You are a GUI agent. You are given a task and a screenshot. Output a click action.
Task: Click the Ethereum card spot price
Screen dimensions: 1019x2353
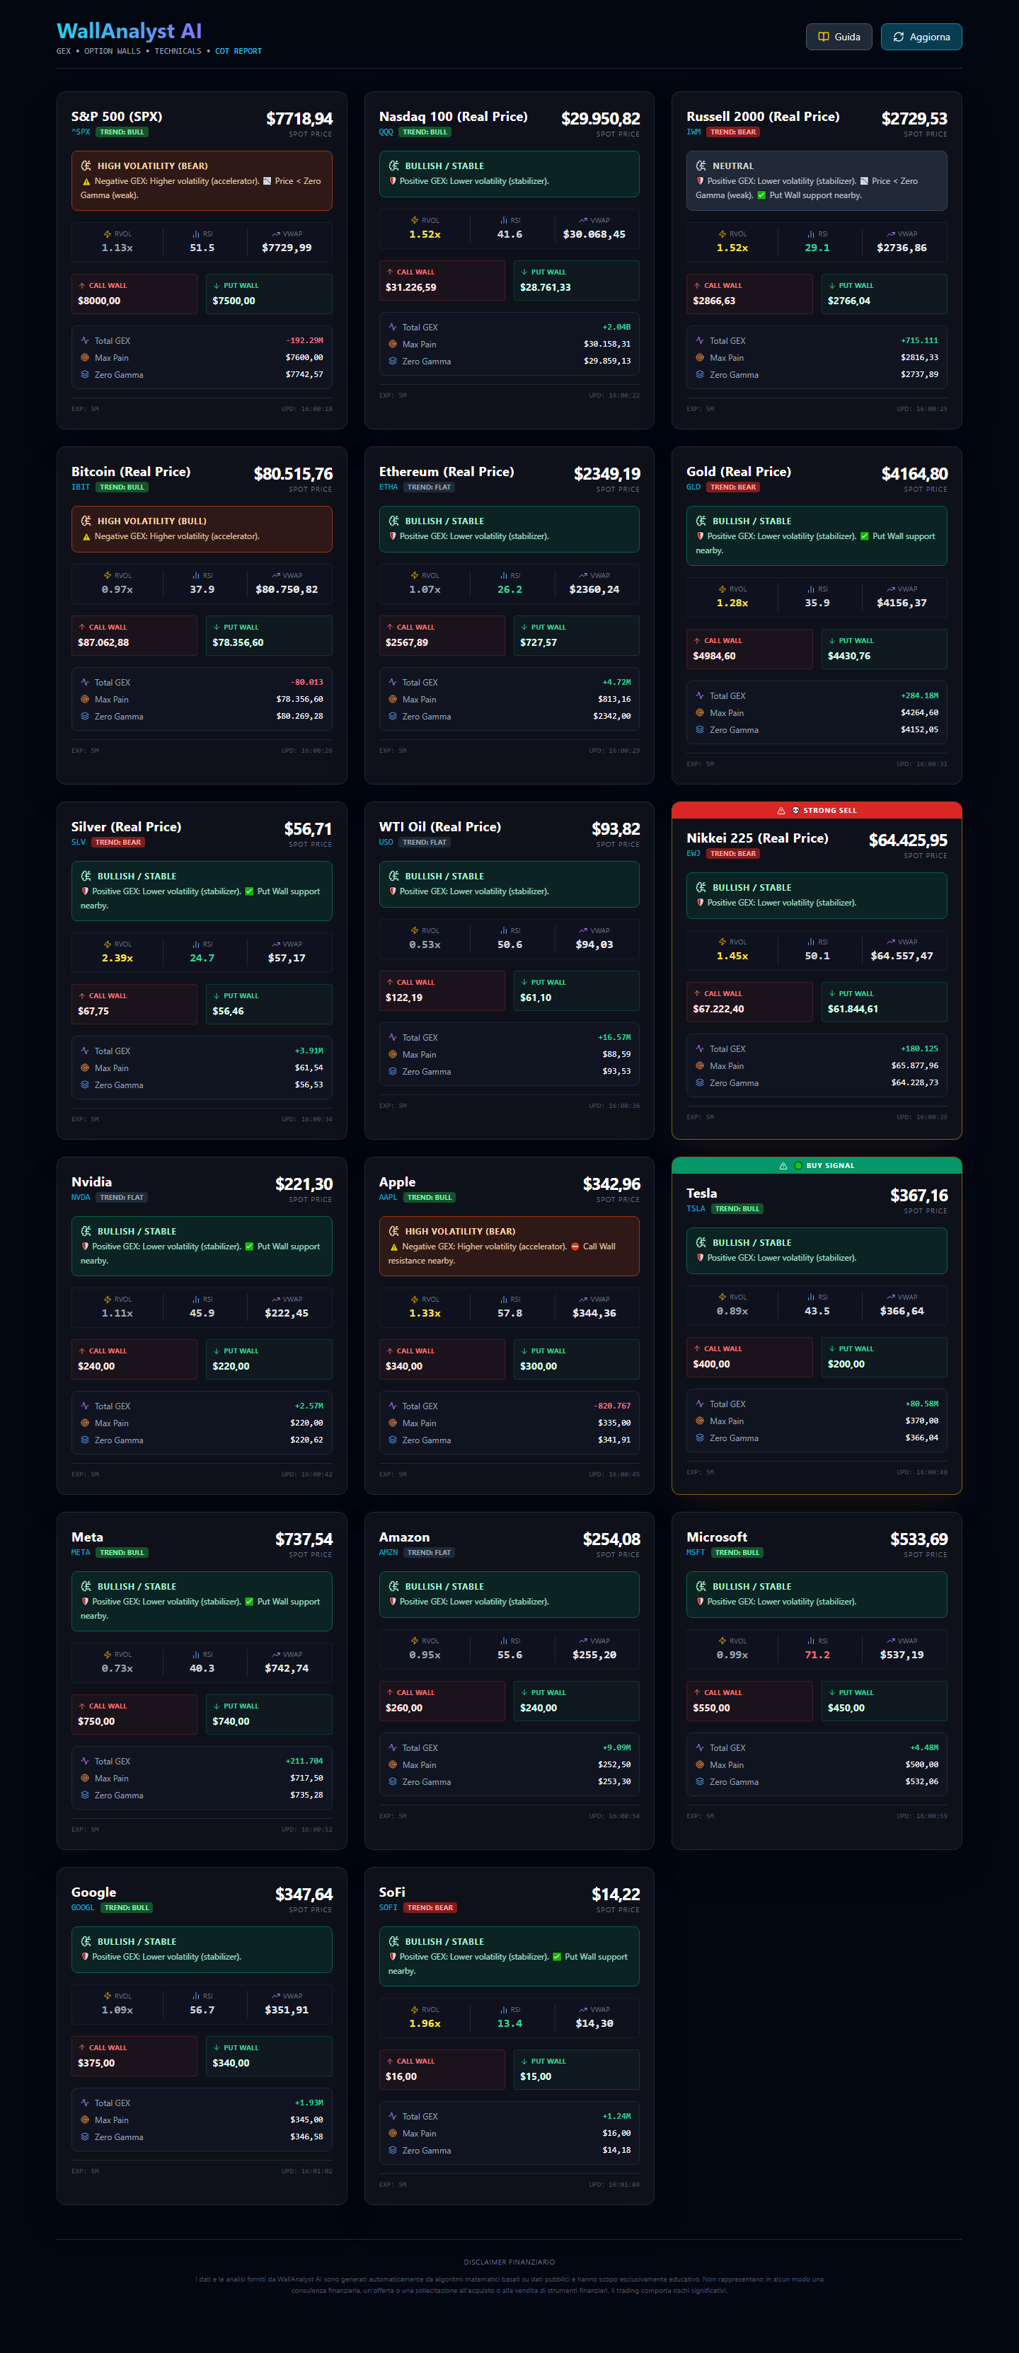click(x=607, y=474)
